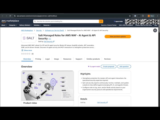The width and height of the screenshot is (160, 120).
Task: Expand description with Show more
Action: point(27,50)
